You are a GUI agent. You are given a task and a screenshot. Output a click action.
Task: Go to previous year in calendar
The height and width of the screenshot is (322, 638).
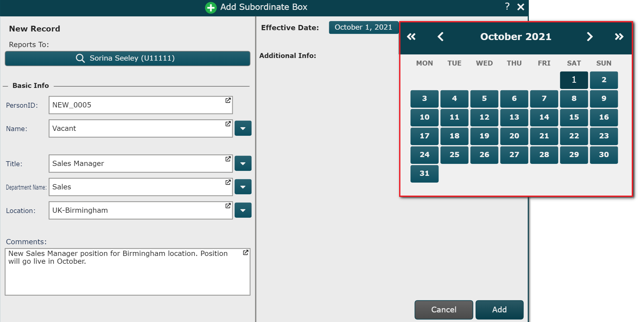point(411,37)
